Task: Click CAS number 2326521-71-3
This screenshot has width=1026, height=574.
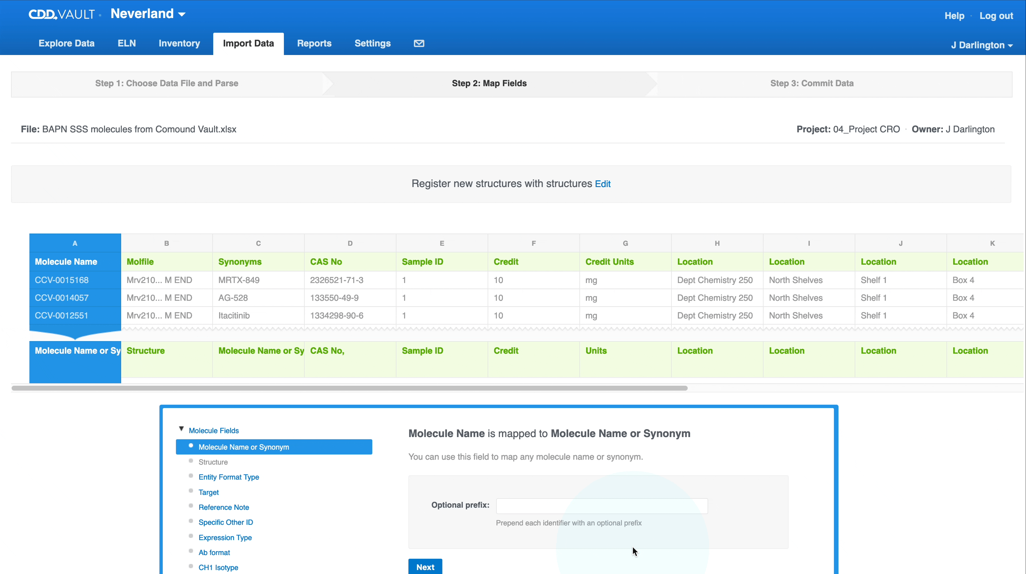Action: [350, 280]
